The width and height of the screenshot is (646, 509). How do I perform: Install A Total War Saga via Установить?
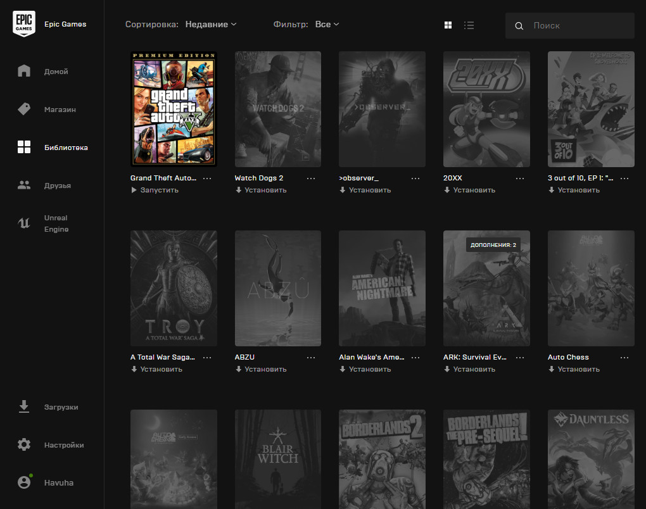156,369
